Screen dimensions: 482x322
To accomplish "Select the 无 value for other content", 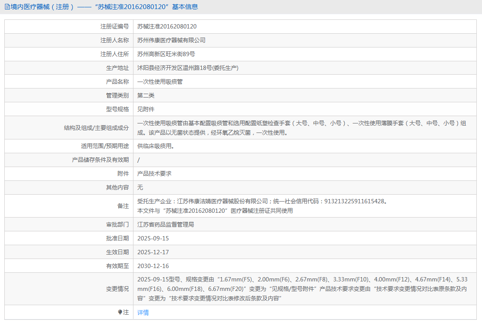I will click(140, 187).
